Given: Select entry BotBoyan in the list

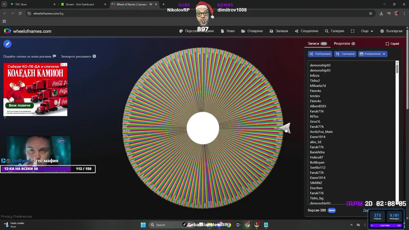Looking at the screenshot, I should coord(317,162).
